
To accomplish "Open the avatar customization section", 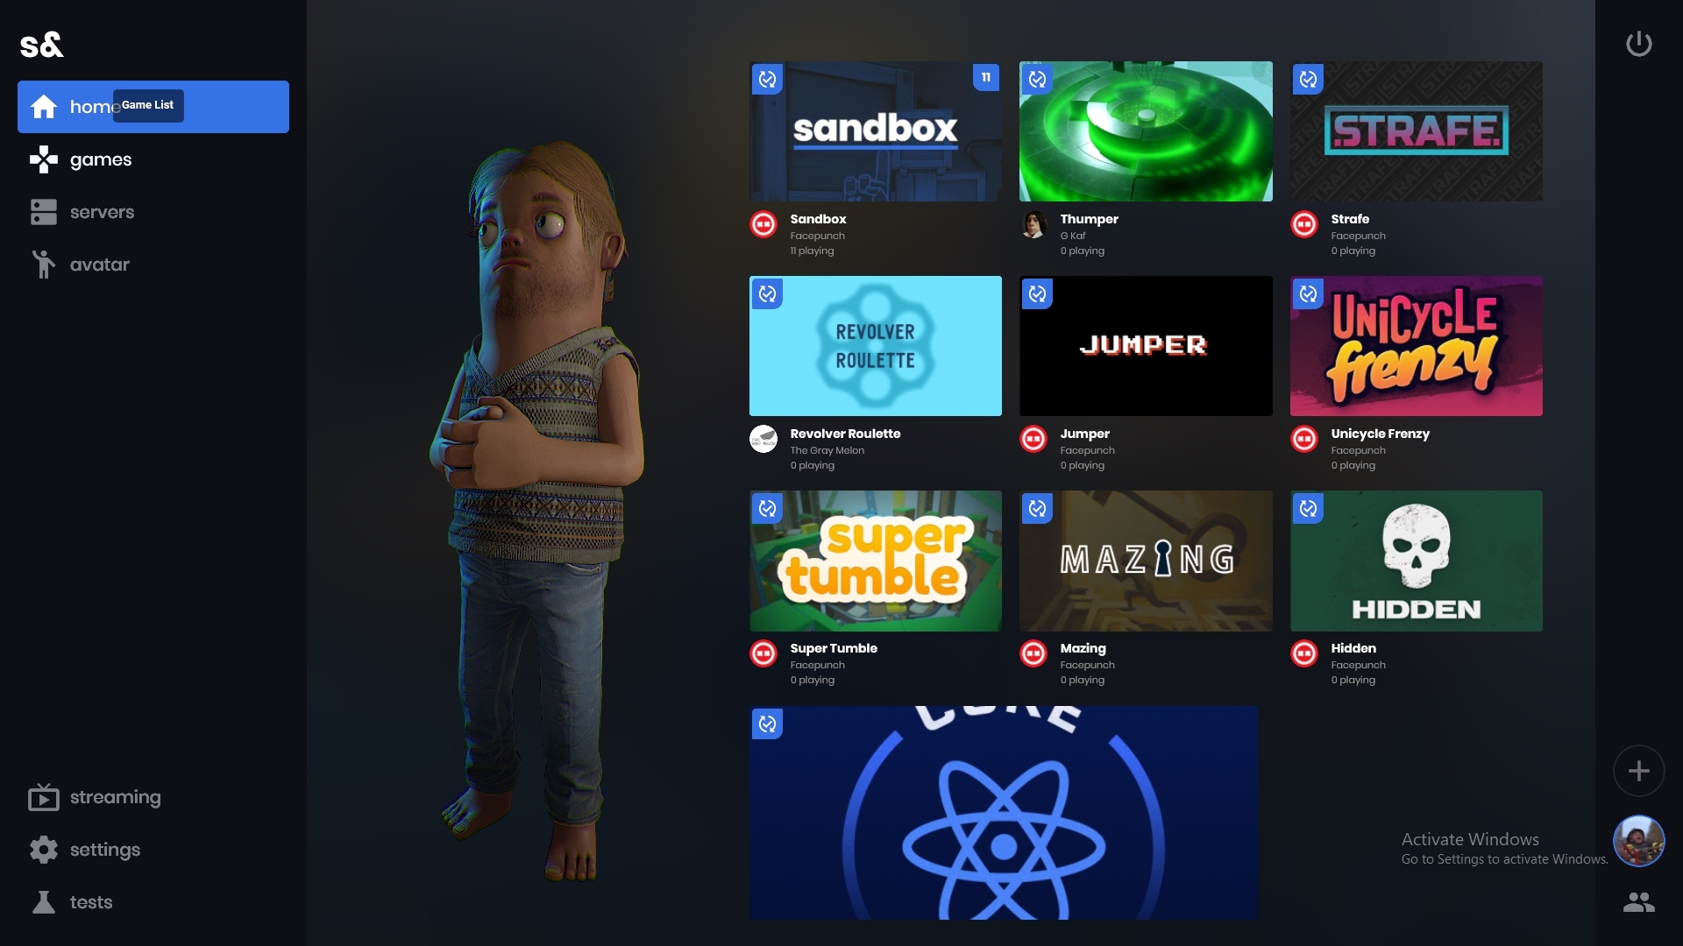I will click(x=101, y=265).
